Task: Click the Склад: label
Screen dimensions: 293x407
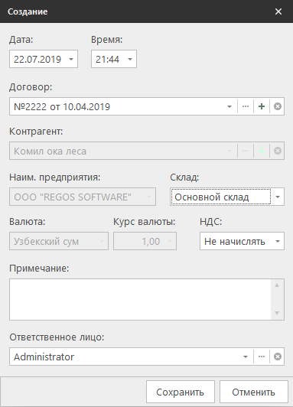Action: click(x=184, y=177)
